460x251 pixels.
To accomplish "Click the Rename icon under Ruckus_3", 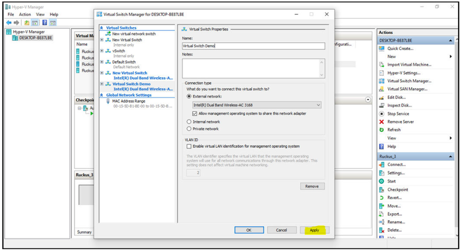I will [381, 222].
